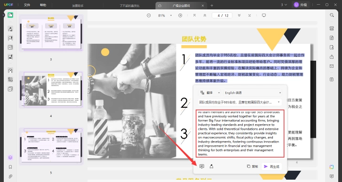Expand the 81% zoom level dropdown
The image size is (342, 182).
(171, 16)
